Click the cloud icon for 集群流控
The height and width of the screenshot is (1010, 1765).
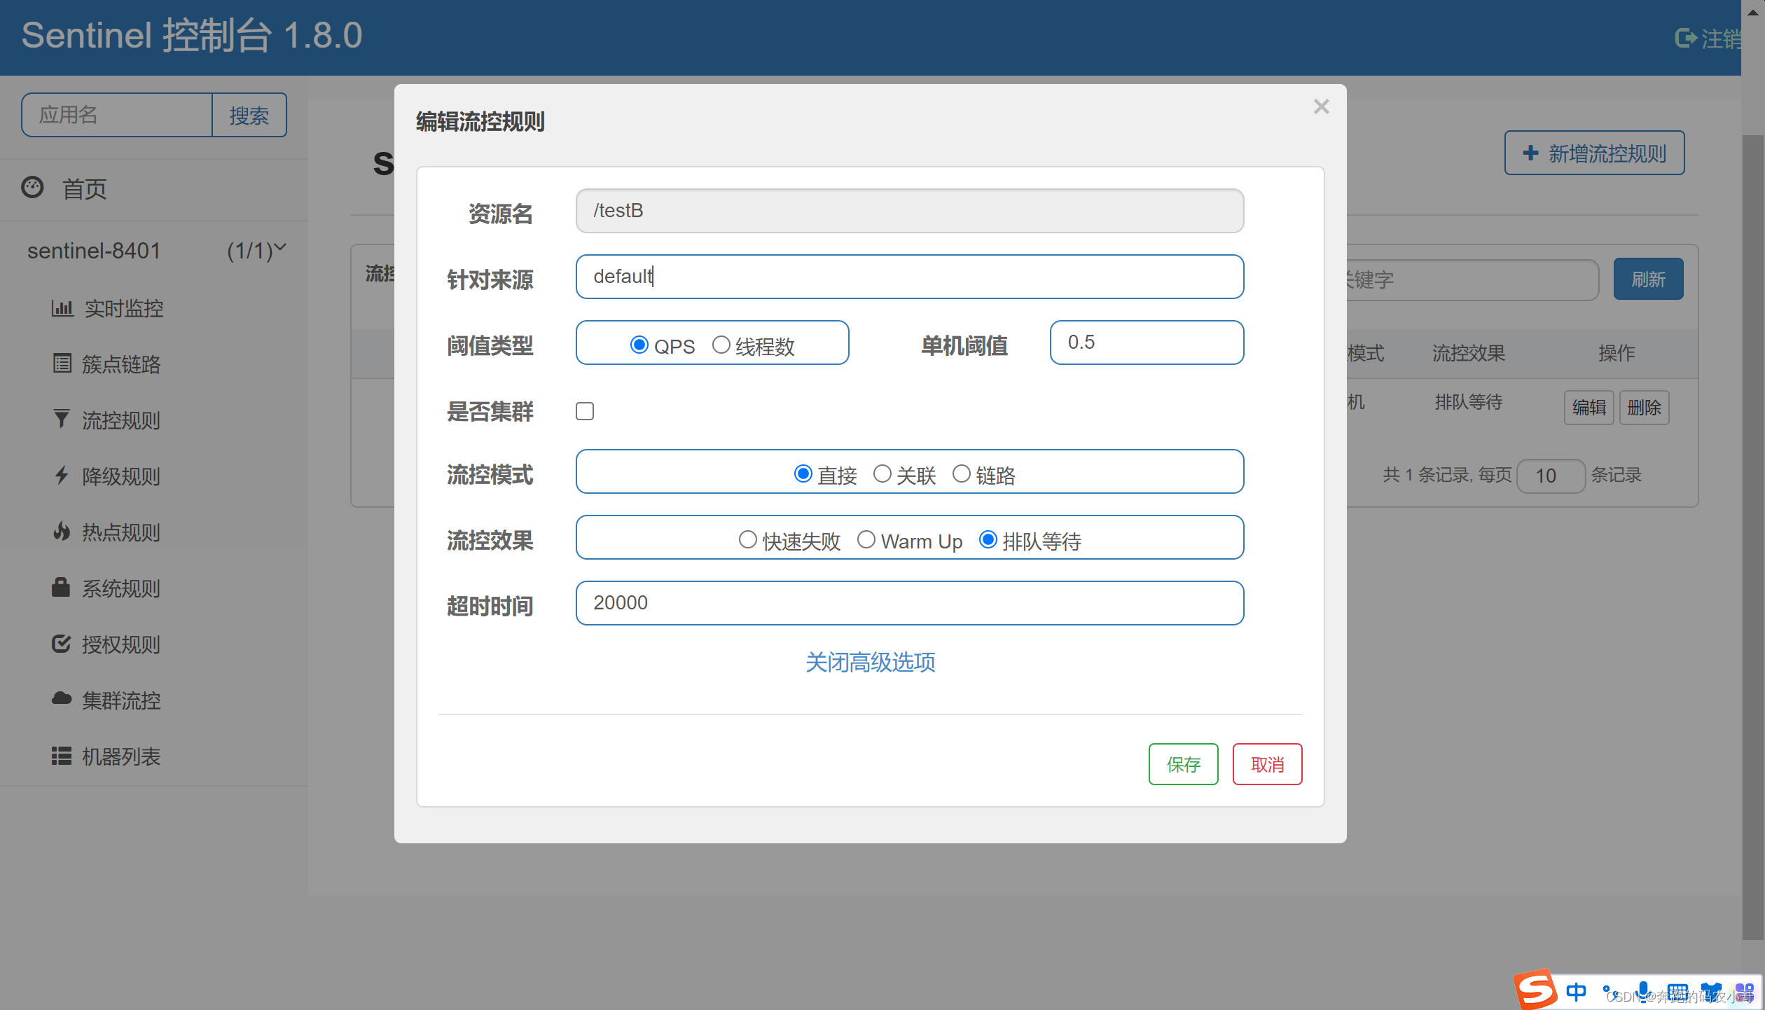click(62, 698)
